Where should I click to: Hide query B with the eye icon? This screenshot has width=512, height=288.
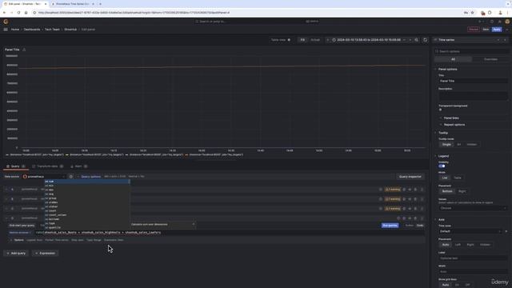[410, 199]
